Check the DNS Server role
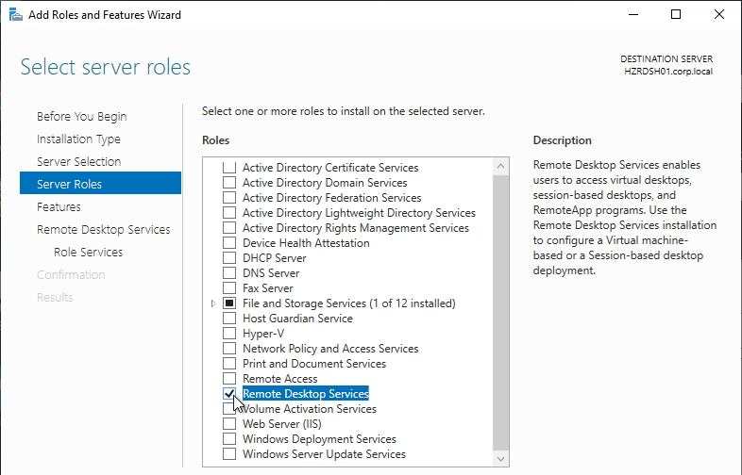 [229, 272]
